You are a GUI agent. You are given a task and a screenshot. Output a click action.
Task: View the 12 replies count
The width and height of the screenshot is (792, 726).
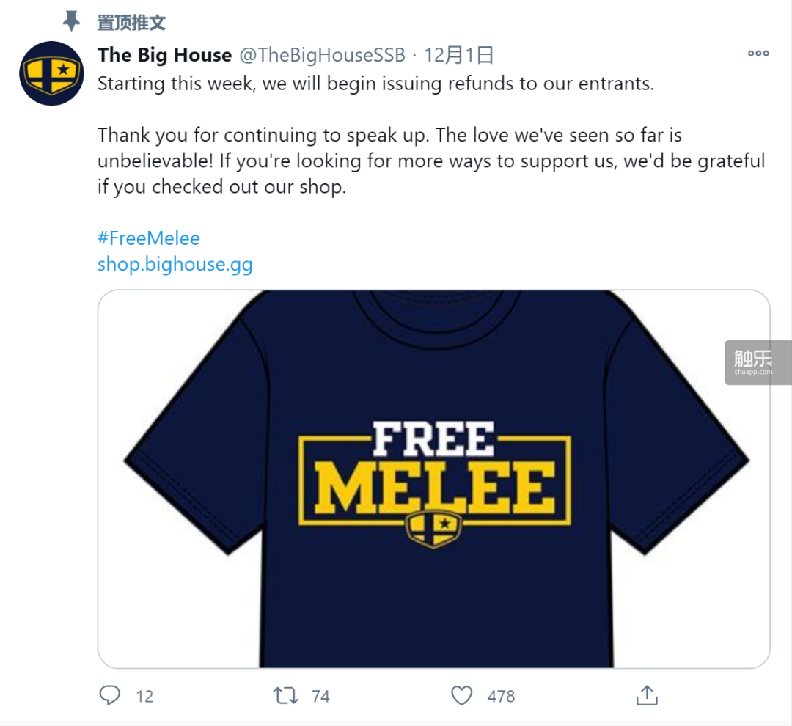tap(144, 696)
